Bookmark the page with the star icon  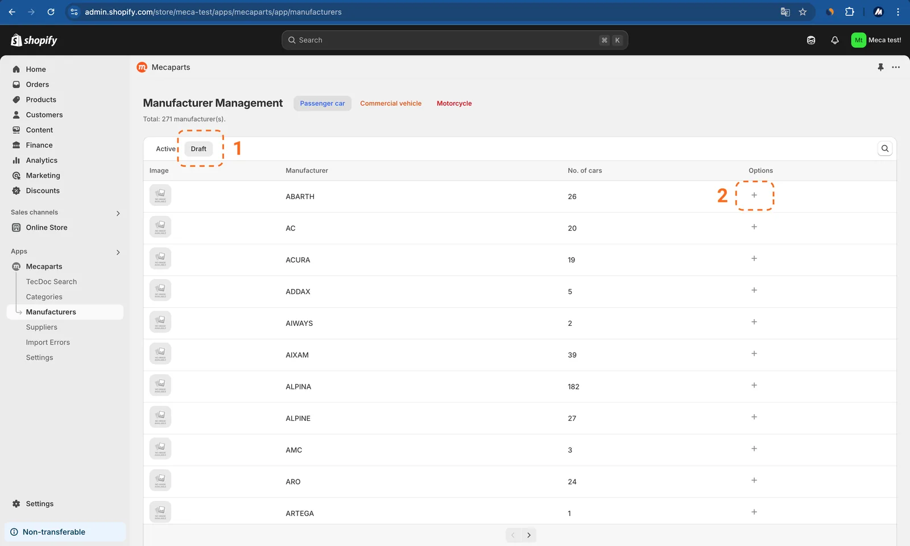[x=803, y=12]
